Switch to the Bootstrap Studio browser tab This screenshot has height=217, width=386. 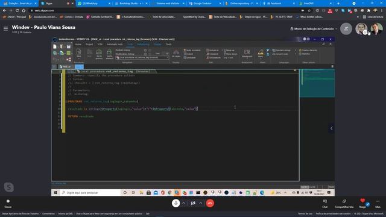131,4
